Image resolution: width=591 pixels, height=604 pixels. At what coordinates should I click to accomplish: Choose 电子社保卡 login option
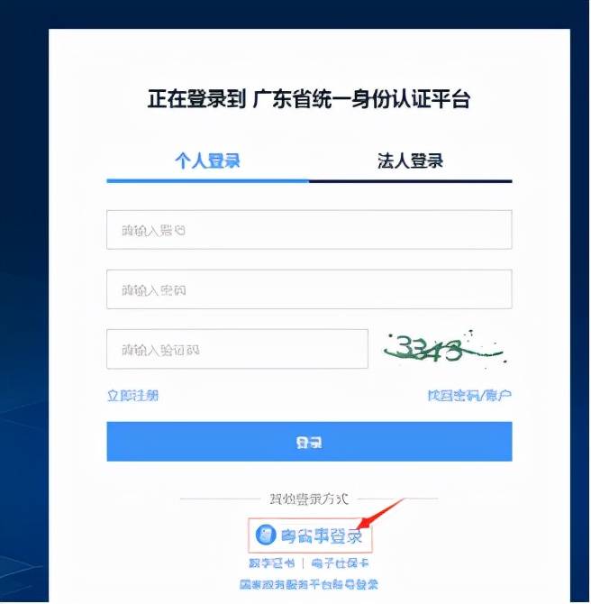pos(340,563)
